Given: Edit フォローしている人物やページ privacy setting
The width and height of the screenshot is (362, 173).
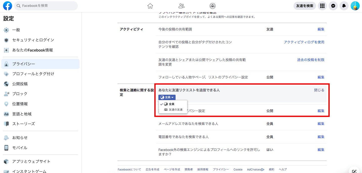Looking at the screenshot, I should pos(321,77).
